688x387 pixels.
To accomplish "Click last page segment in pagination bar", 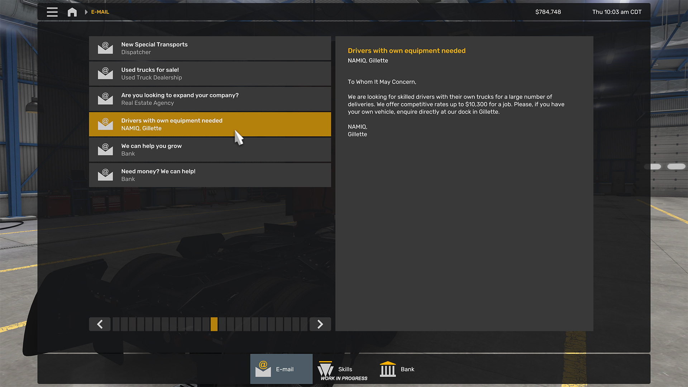I will point(304,324).
